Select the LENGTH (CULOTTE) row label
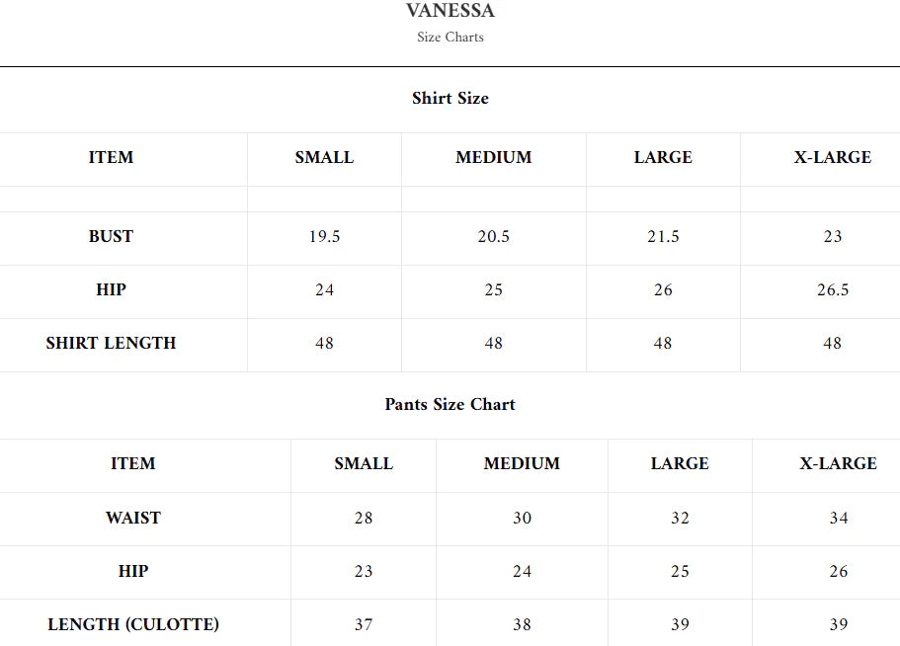 133,624
